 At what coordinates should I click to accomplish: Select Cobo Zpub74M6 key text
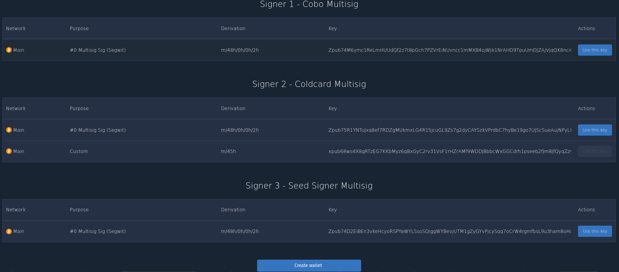450,50
